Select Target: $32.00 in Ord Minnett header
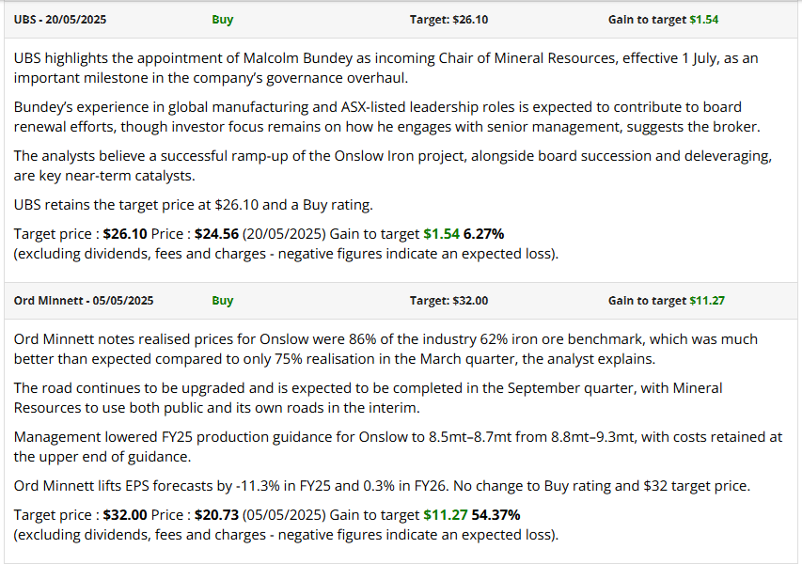 (x=448, y=301)
